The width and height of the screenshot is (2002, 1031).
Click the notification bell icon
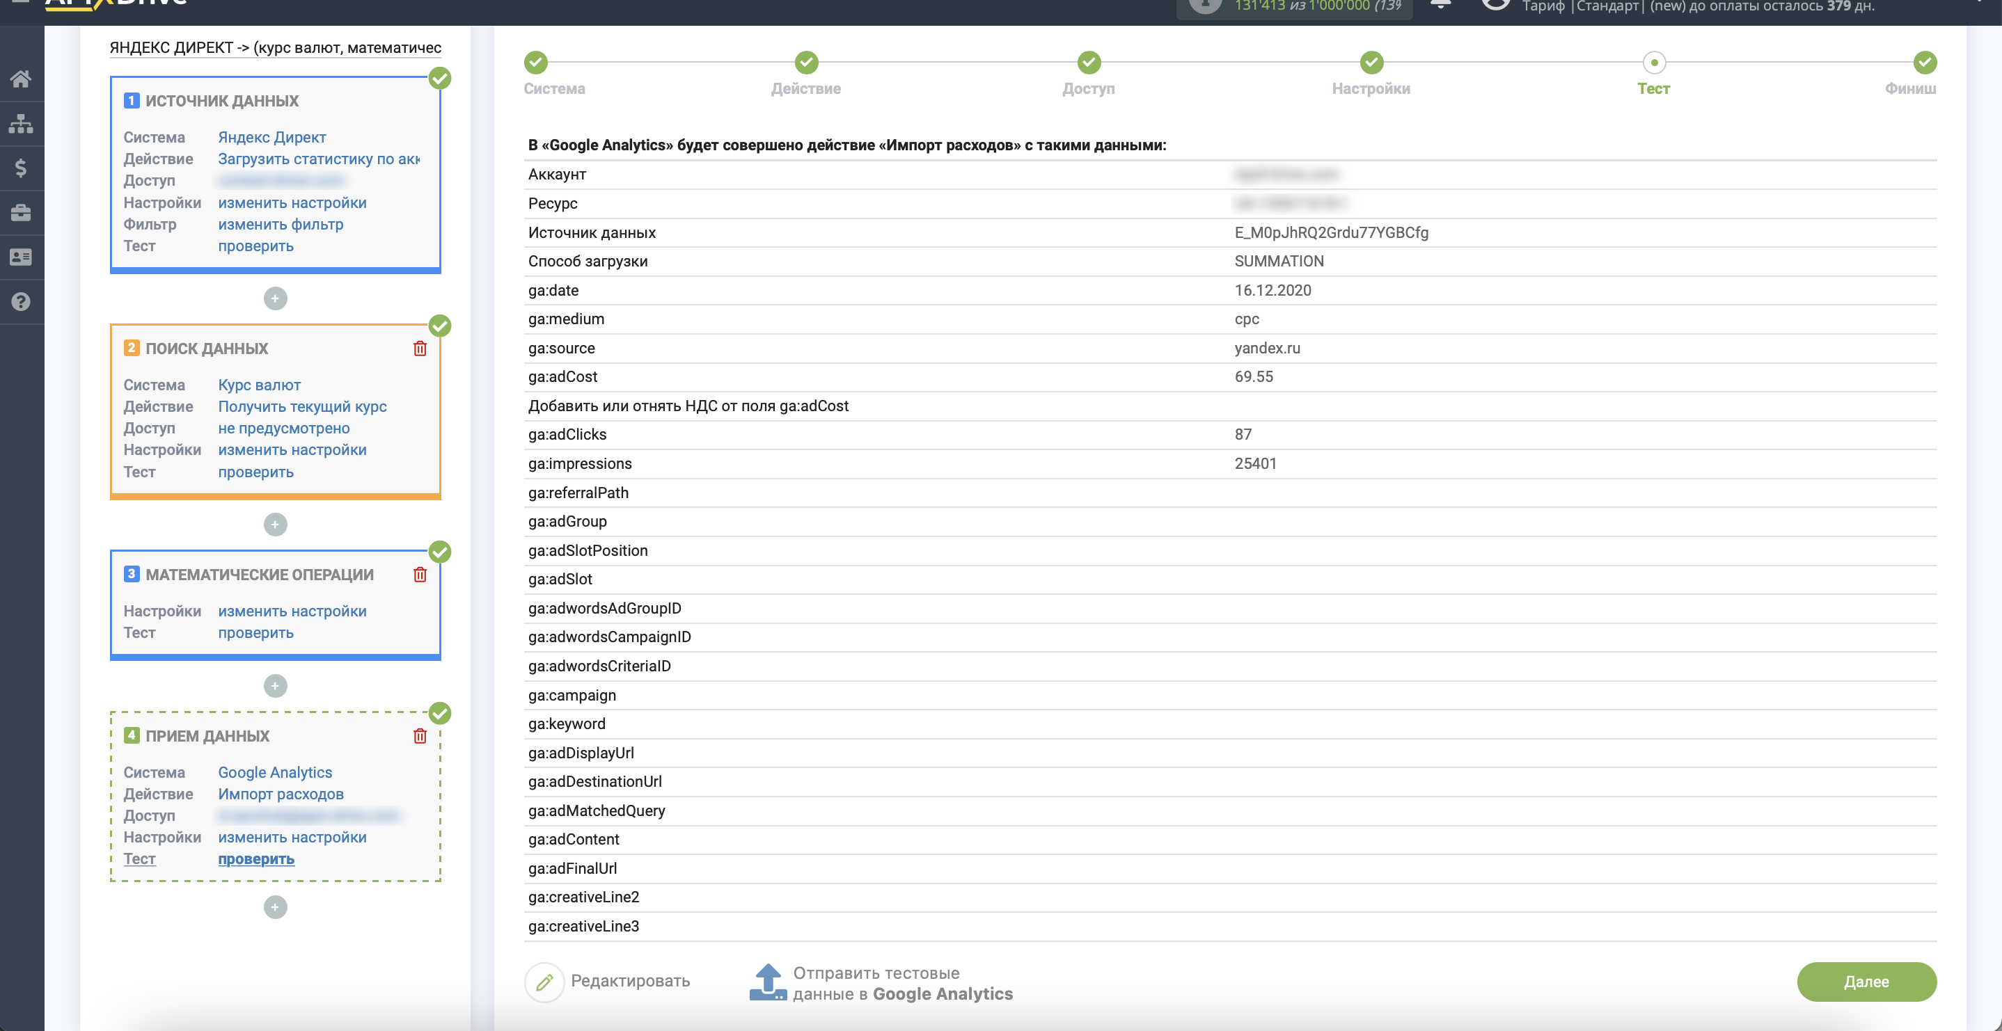click(x=1440, y=4)
